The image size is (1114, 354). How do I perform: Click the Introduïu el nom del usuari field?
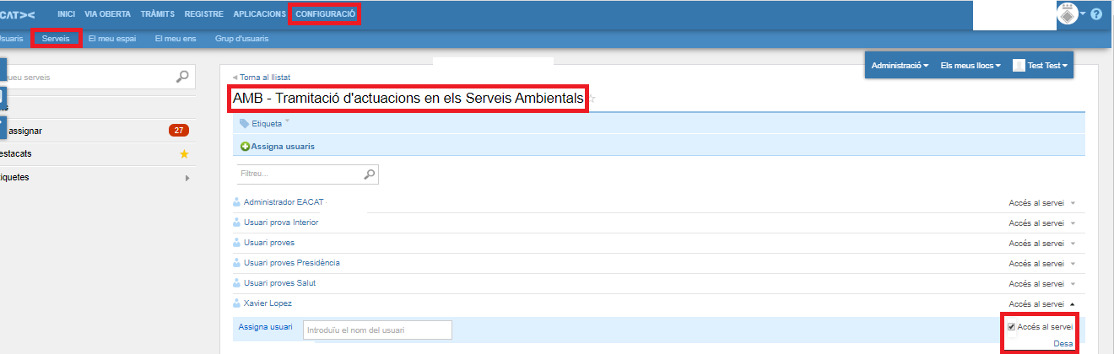point(377,330)
